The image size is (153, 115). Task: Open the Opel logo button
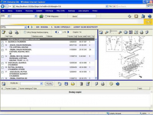coord(148,22)
